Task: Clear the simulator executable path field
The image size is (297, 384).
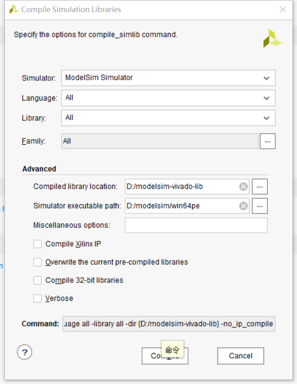Action: click(243, 206)
